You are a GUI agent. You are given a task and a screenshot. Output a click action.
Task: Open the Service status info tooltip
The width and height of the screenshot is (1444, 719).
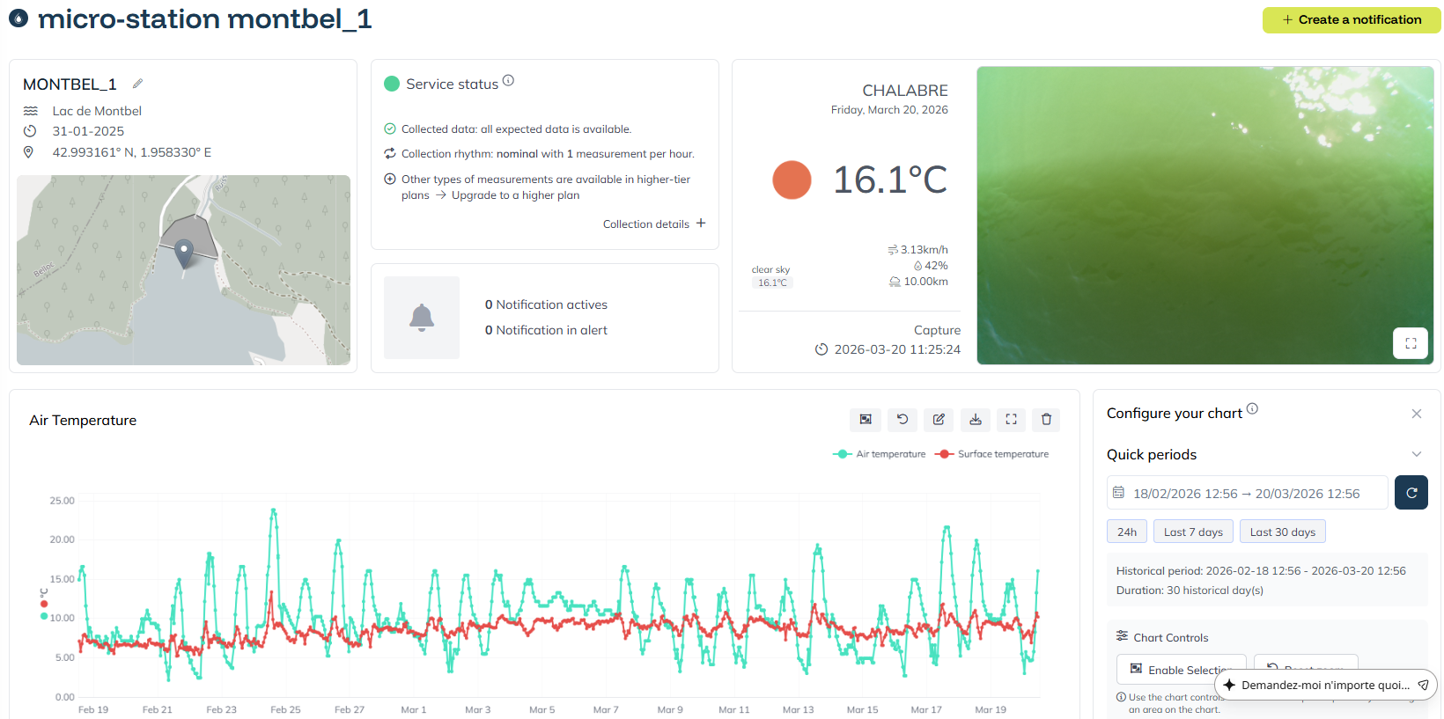pos(508,81)
